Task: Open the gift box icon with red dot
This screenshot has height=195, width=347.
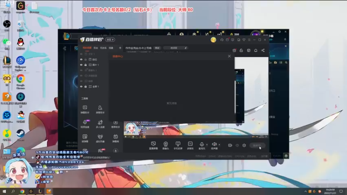Action: click(234, 50)
